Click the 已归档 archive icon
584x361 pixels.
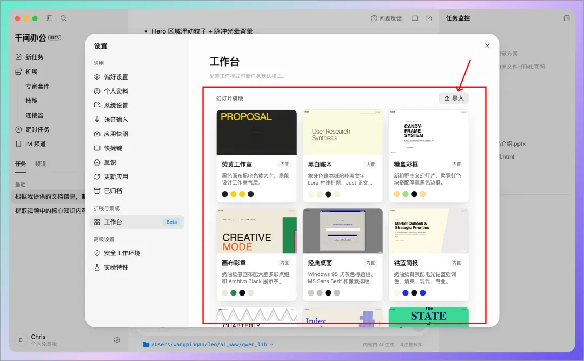pyautogui.click(x=97, y=191)
